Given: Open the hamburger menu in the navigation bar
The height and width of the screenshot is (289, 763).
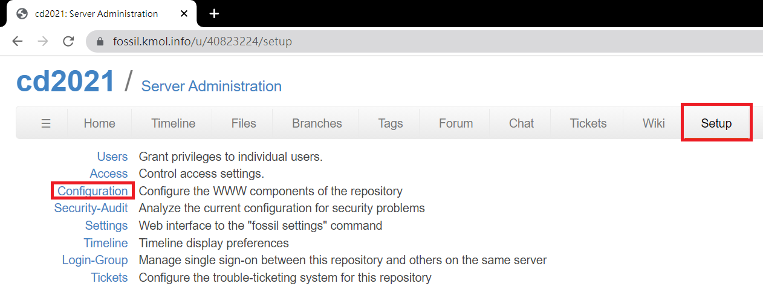Looking at the screenshot, I should [46, 123].
